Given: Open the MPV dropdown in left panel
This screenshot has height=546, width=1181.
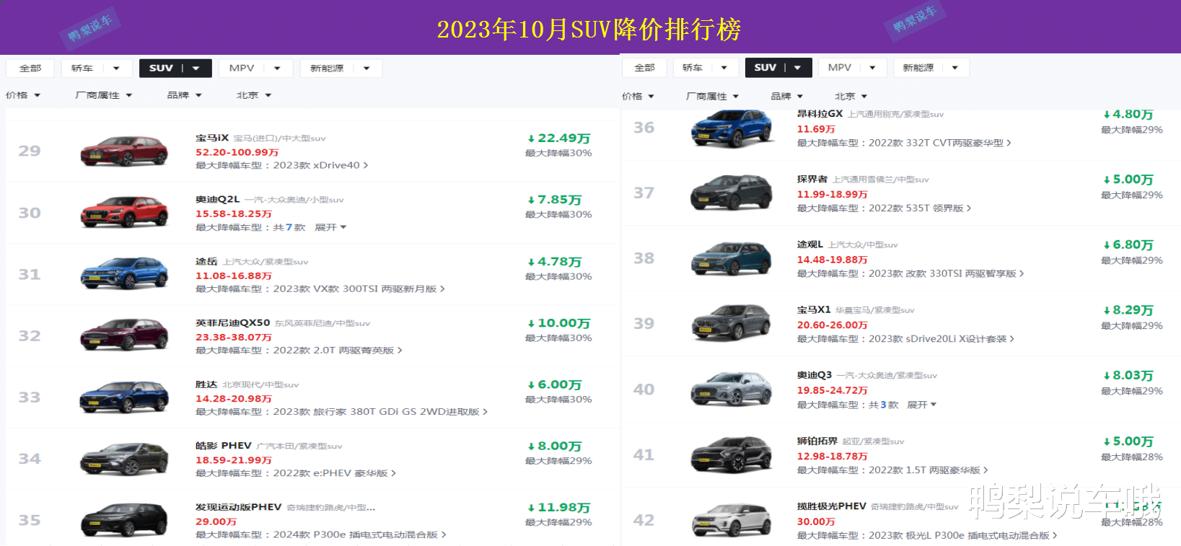Looking at the screenshot, I should tap(255, 69).
